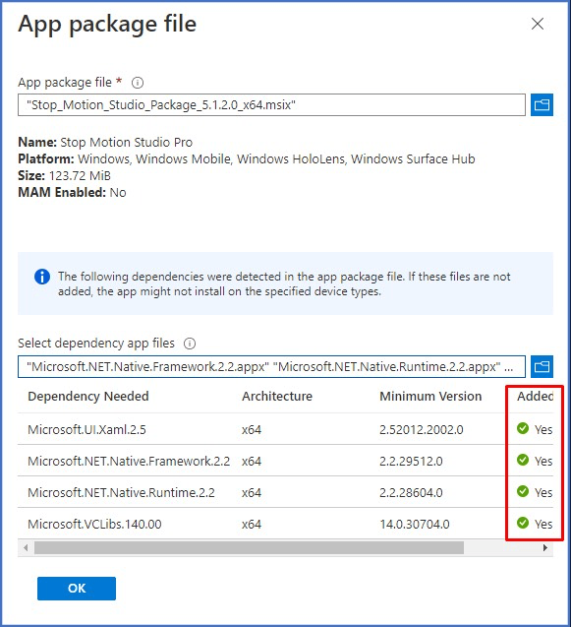Image resolution: width=571 pixels, height=627 pixels.
Task: Click x64 architecture in Microsoft.UI.Xaml.2.5 row
Action: point(252,430)
